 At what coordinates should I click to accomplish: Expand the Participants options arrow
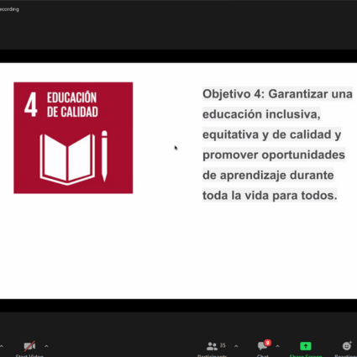[x=236, y=346]
